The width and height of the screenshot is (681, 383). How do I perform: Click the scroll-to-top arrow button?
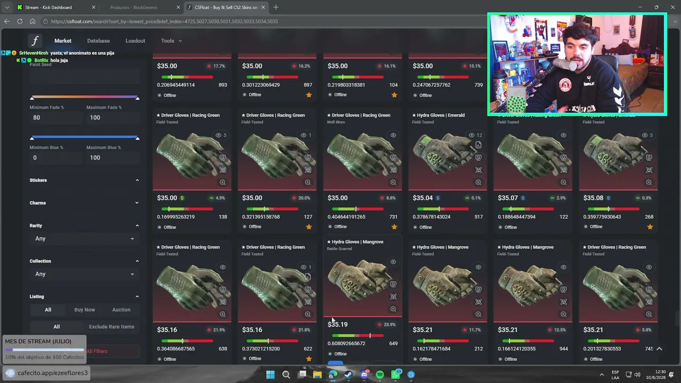click(x=659, y=349)
